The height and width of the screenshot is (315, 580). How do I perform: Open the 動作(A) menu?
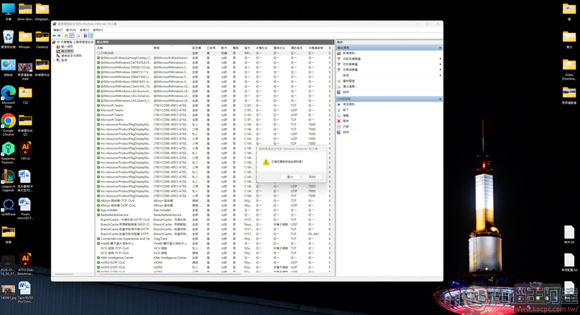click(71, 30)
